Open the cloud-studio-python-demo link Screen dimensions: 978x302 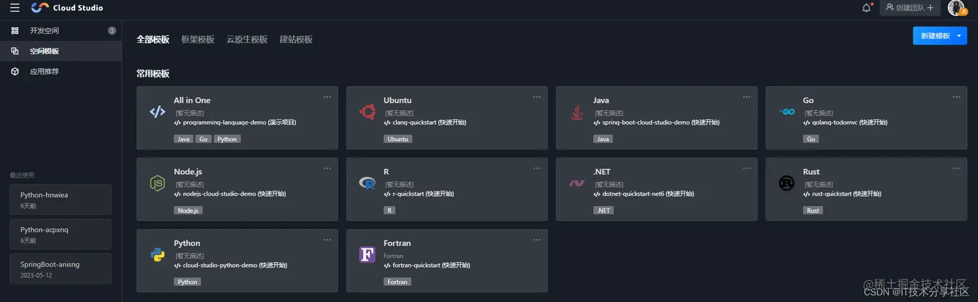coord(230,265)
